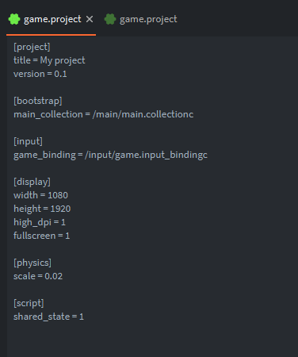Click the main_collection path line
298x357 pixels.
tap(103, 114)
